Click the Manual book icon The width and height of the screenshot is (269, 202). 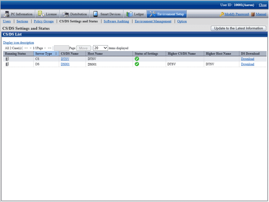click(x=253, y=14)
